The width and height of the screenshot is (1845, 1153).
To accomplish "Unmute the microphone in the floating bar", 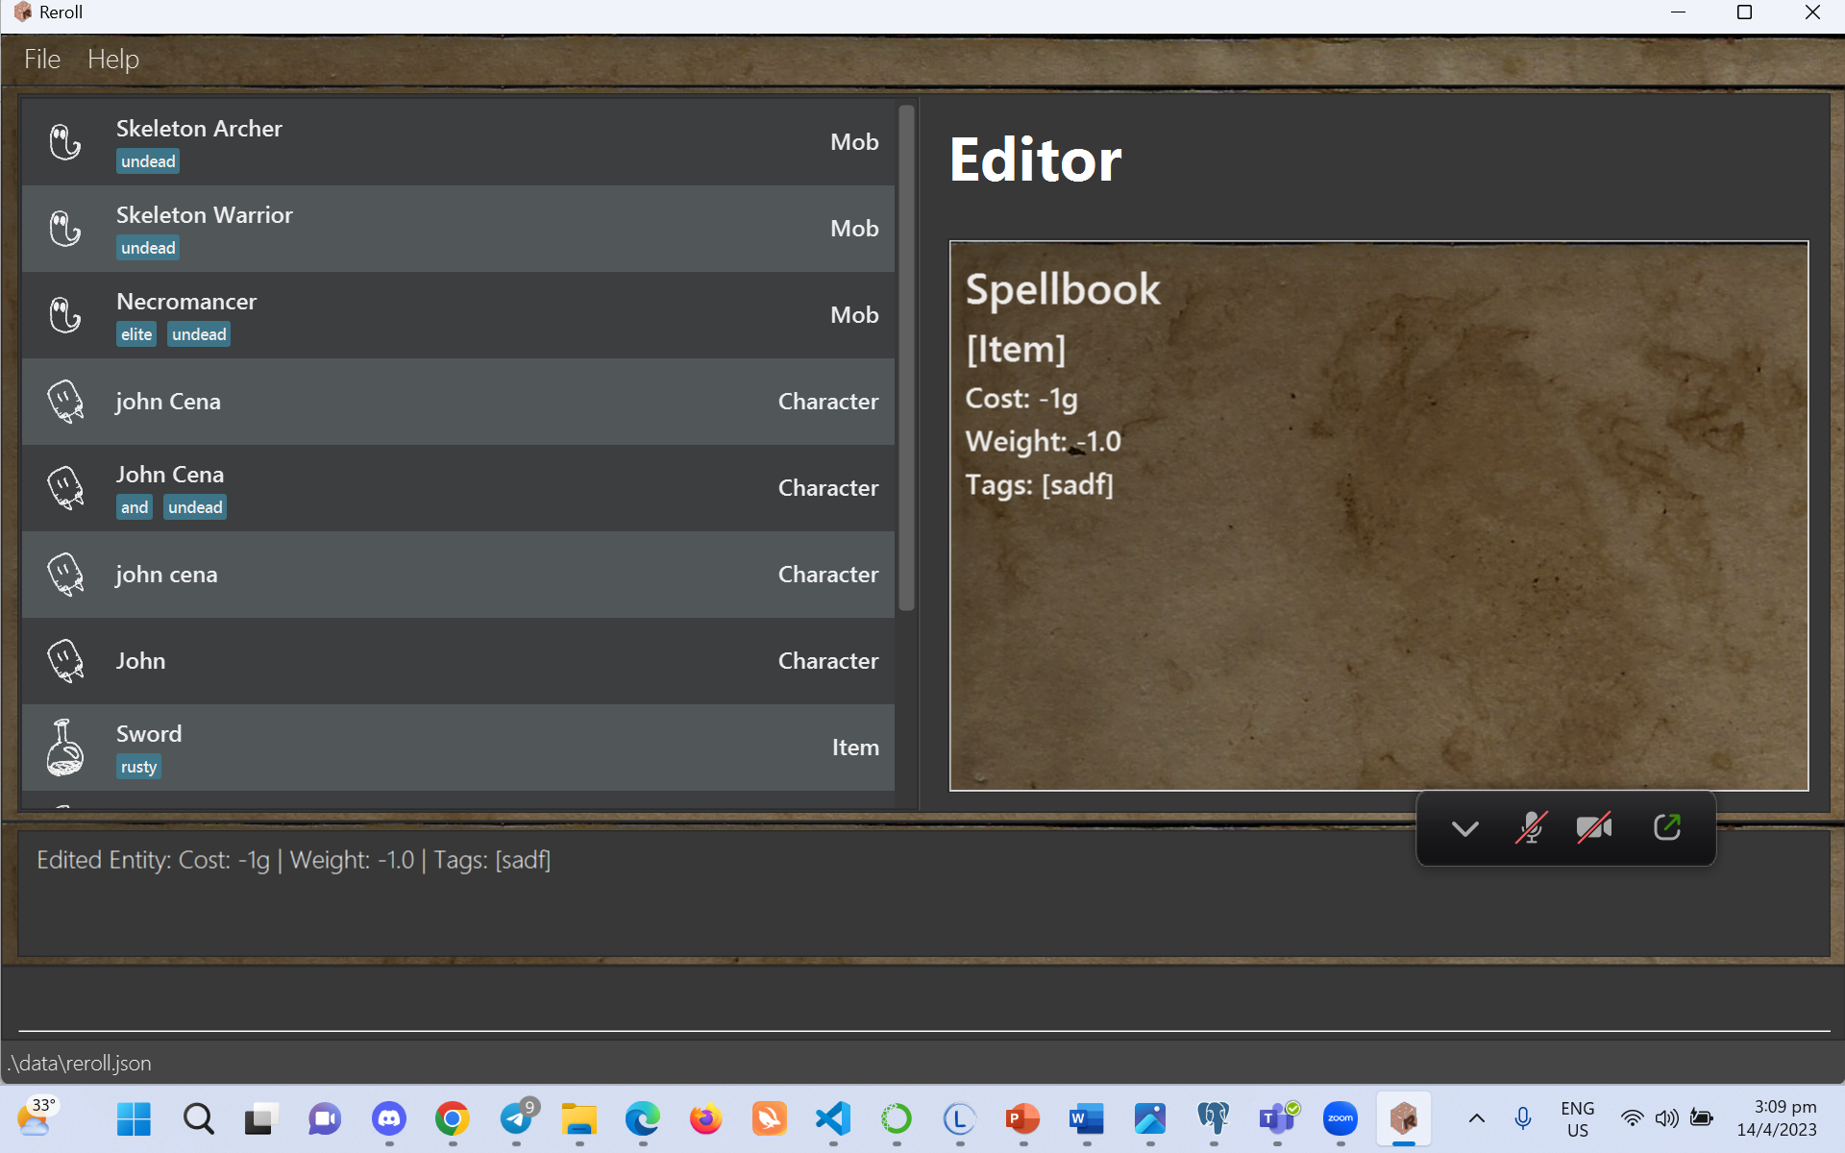I will [1531, 827].
